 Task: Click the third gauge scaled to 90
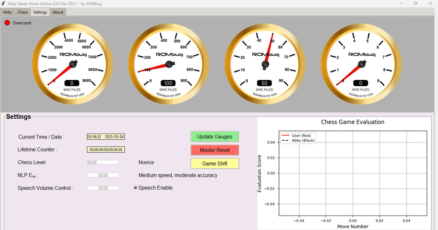265,64
